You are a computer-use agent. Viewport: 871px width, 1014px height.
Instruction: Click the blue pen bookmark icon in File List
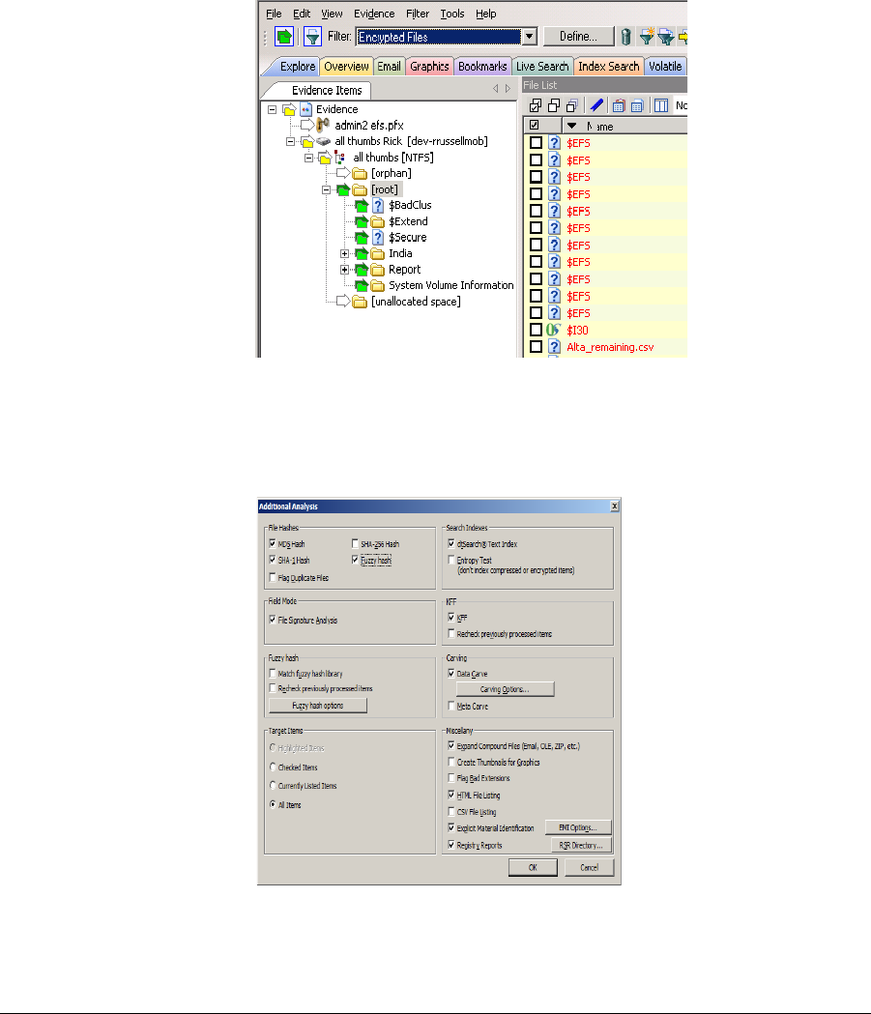tap(596, 105)
